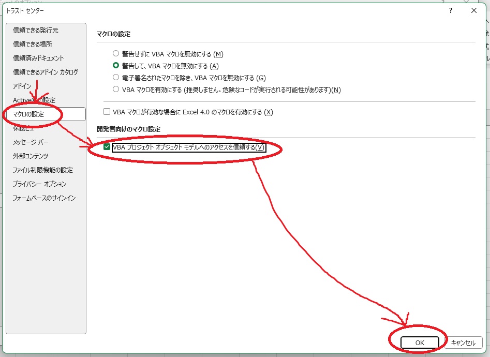Select マクロの設定 in sidebar
This screenshot has height=357, width=490.
coord(28,114)
